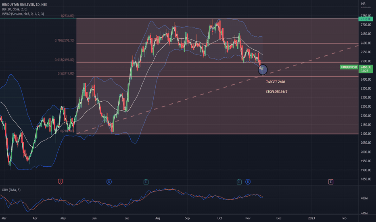Image resolution: width=376 pixels, height=222 pixels.
Task: Click the blue D dividend marker near November
Action: click(248, 182)
